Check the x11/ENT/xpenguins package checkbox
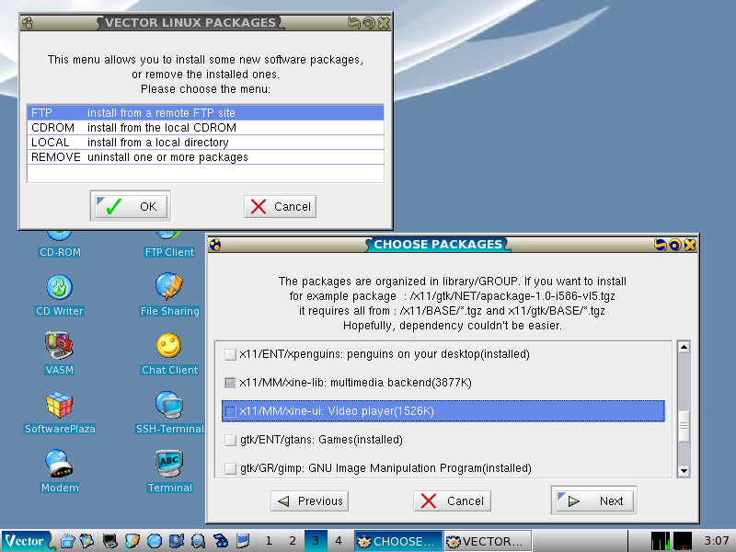736x552 pixels. [x=230, y=354]
